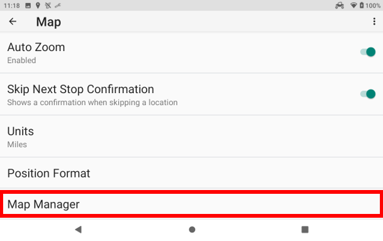Open the Units setting showing Miles
The width and height of the screenshot is (383, 241).
191,136
